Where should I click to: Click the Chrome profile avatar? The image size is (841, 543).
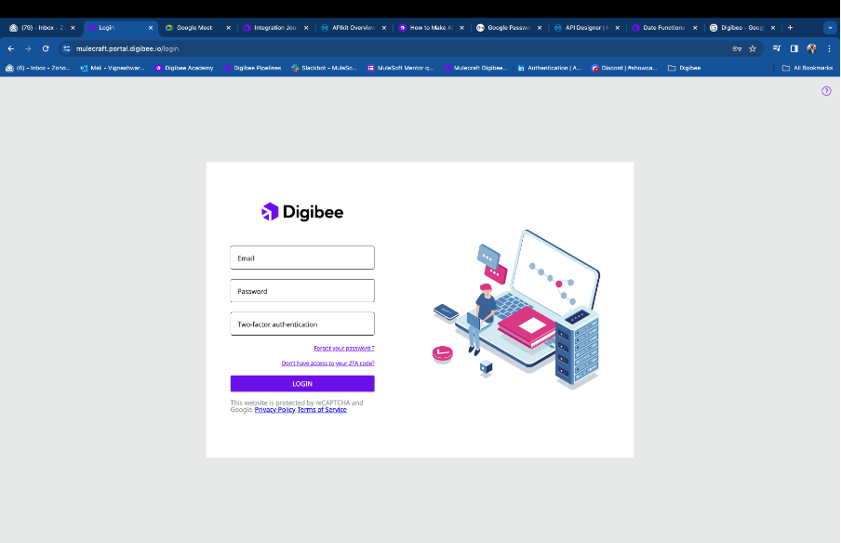tap(811, 48)
